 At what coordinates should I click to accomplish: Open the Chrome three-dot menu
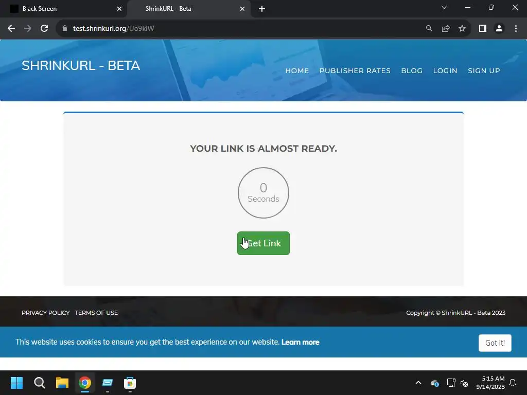click(516, 29)
